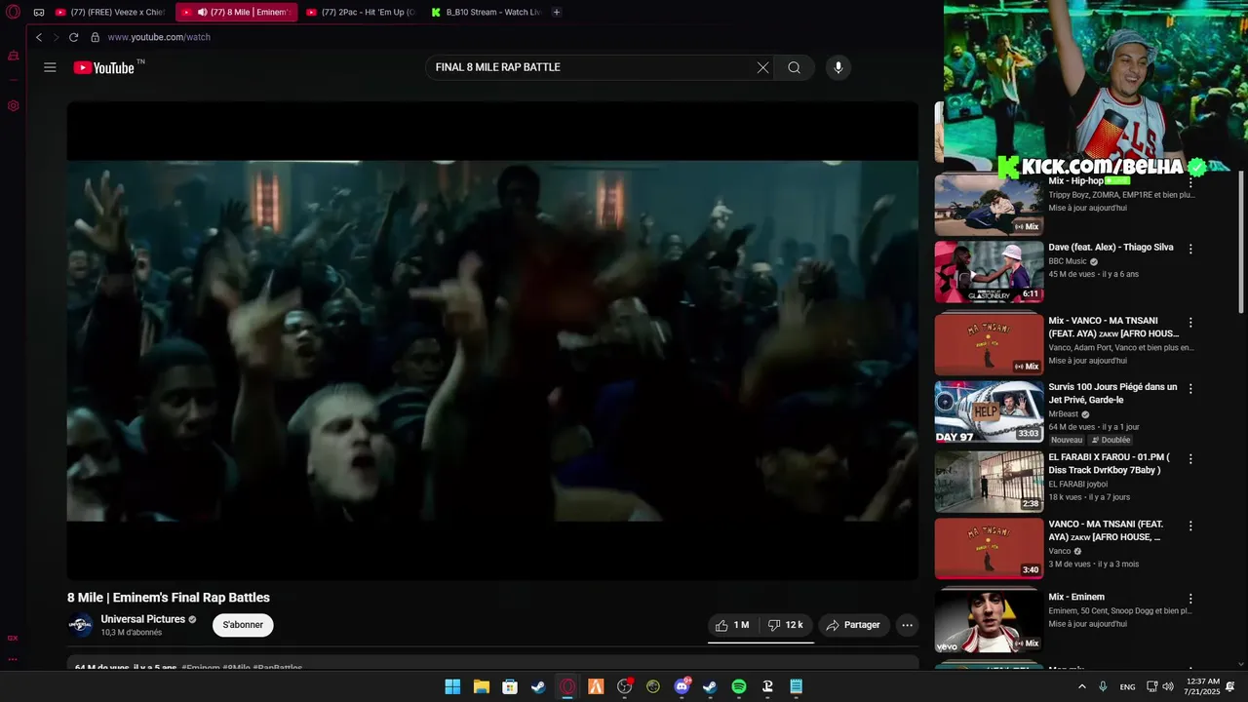
Task: Subscribe using the S'abonner button
Action: pos(243,625)
